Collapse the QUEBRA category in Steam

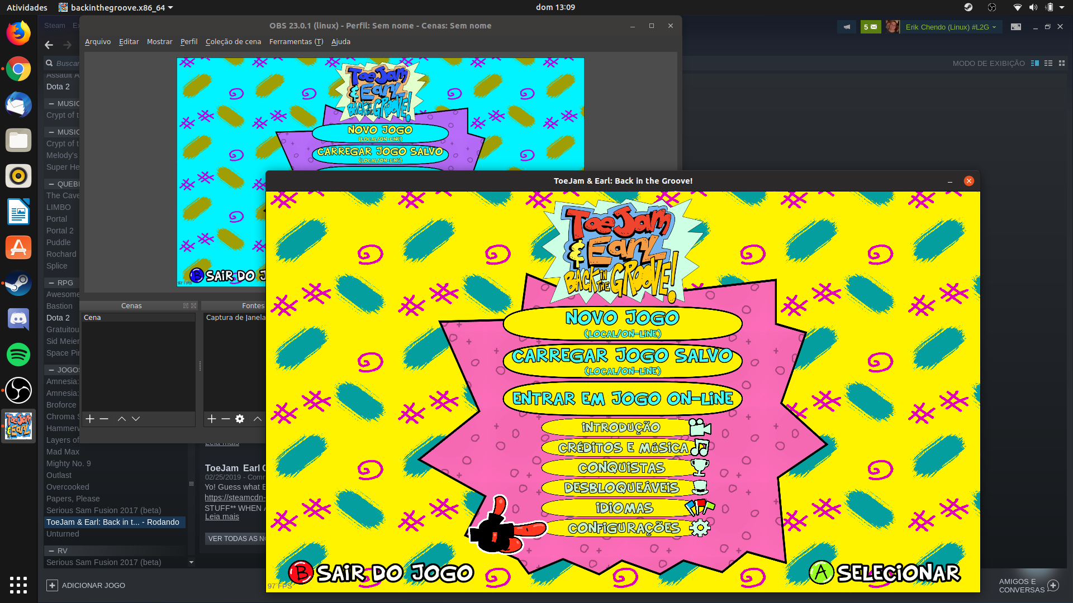tap(51, 184)
